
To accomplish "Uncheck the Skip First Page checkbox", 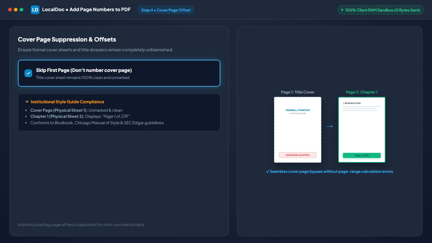I will pyautogui.click(x=28, y=73).
